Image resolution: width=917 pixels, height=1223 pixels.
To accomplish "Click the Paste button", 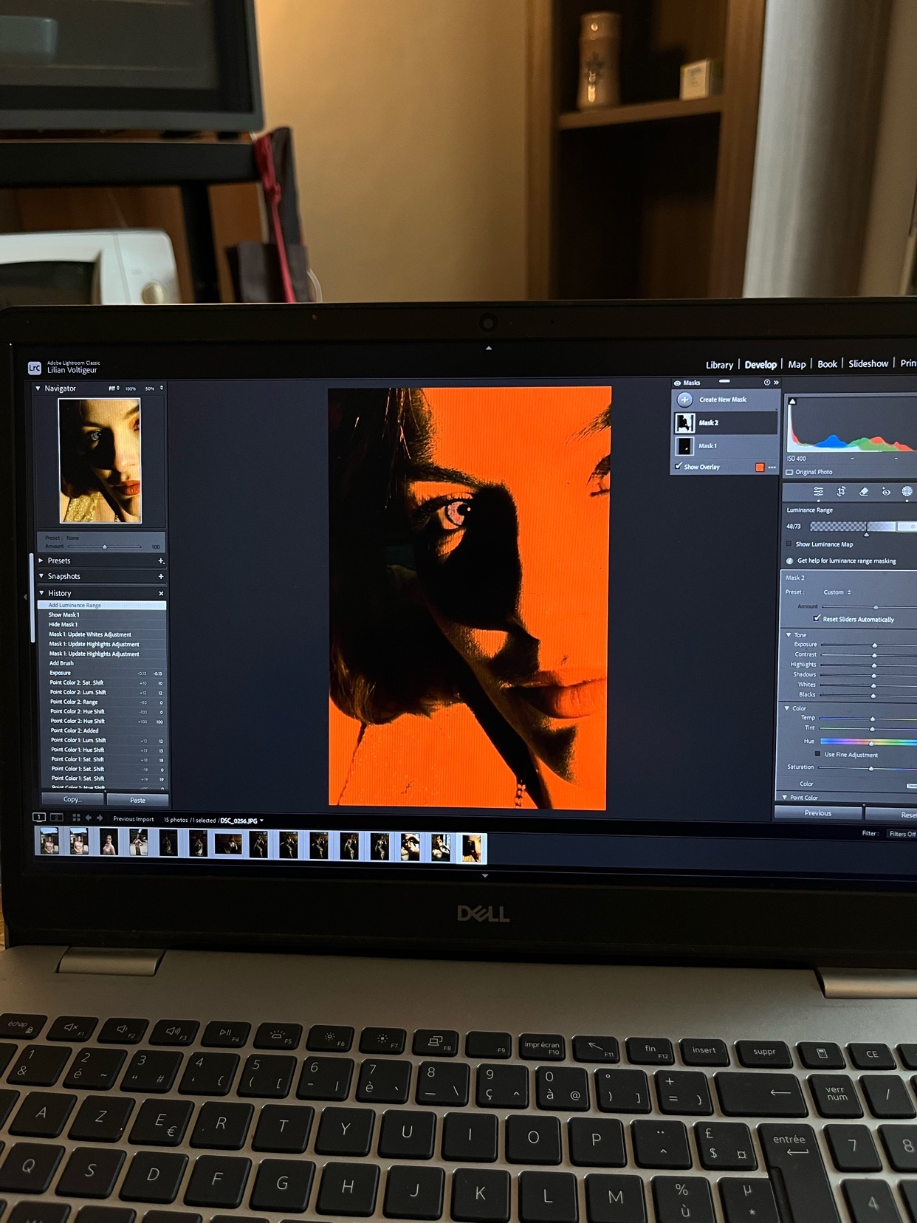I will tap(137, 801).
